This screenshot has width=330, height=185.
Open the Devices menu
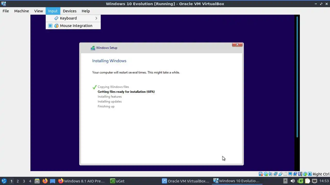click(x=70, y=11)
